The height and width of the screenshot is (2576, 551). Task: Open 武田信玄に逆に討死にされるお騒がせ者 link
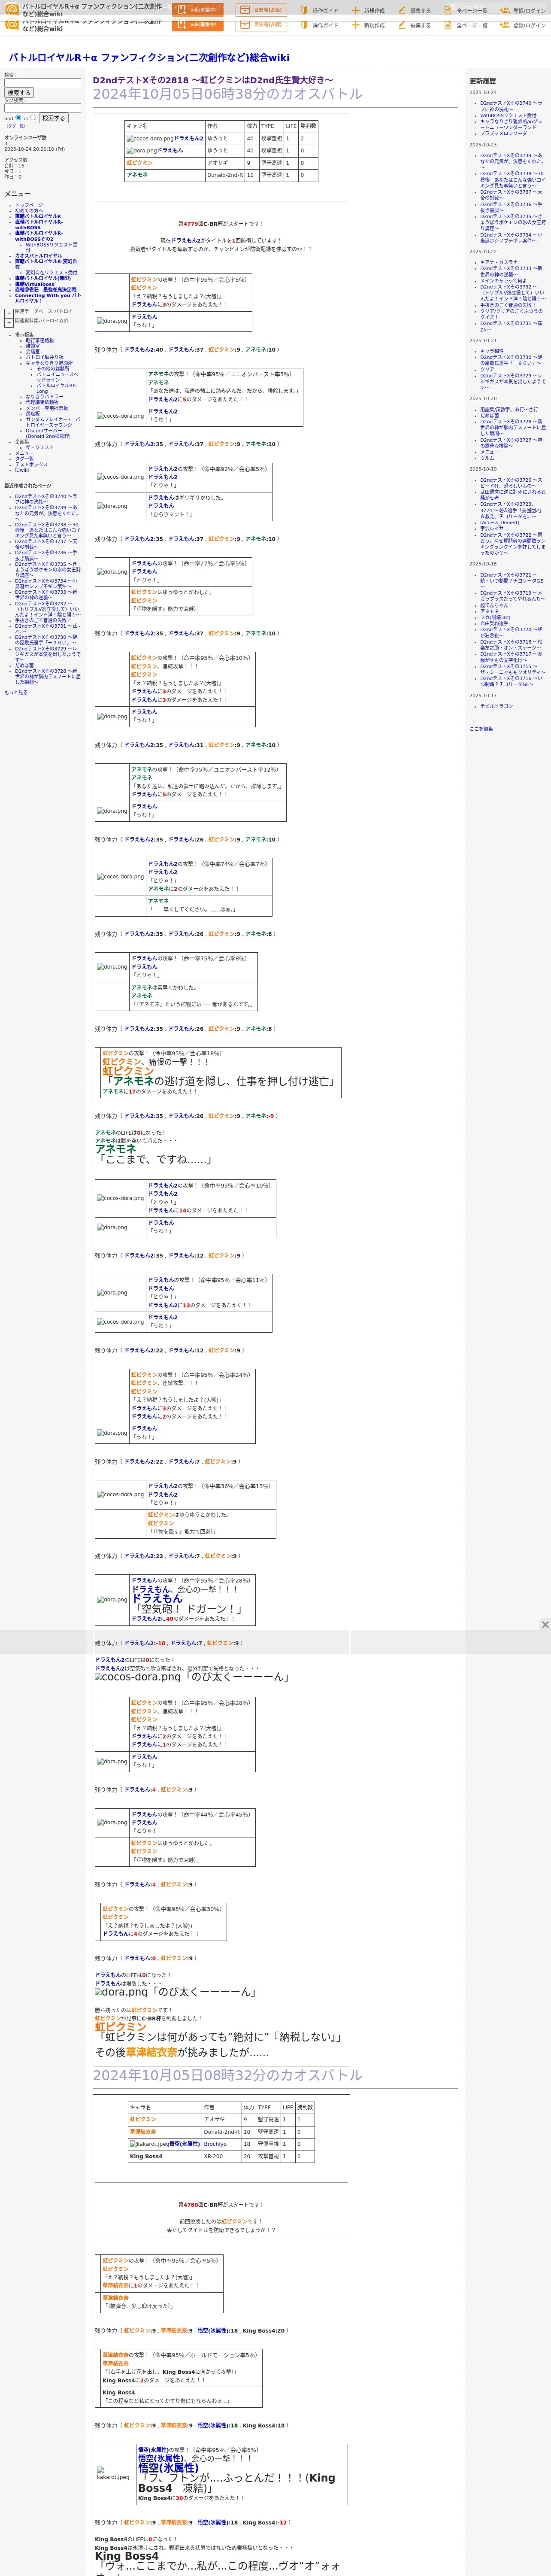pos(513,494)
